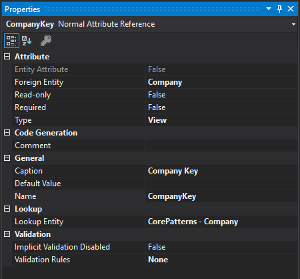Close the Properties panel

(x=291, y=9)
